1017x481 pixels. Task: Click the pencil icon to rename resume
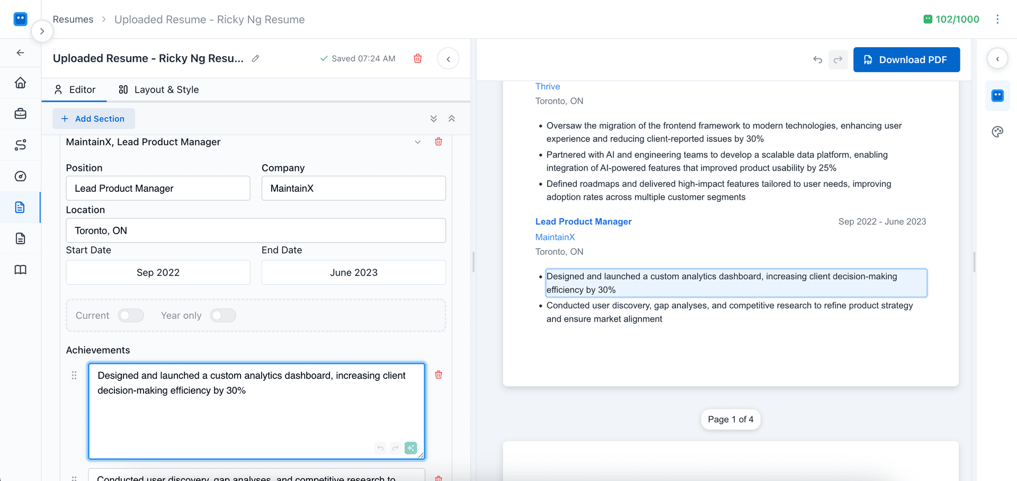coord(255,59)
